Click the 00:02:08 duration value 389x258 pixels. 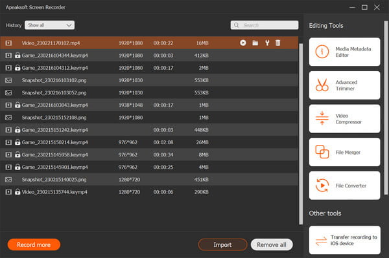[163, 142]
